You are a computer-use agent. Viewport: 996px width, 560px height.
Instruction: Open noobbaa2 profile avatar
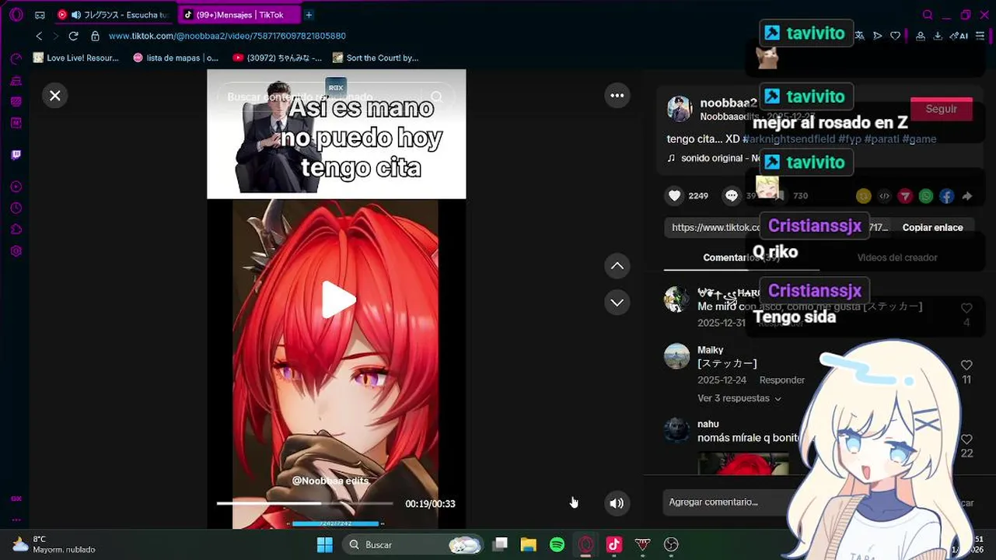pos(680,109)
